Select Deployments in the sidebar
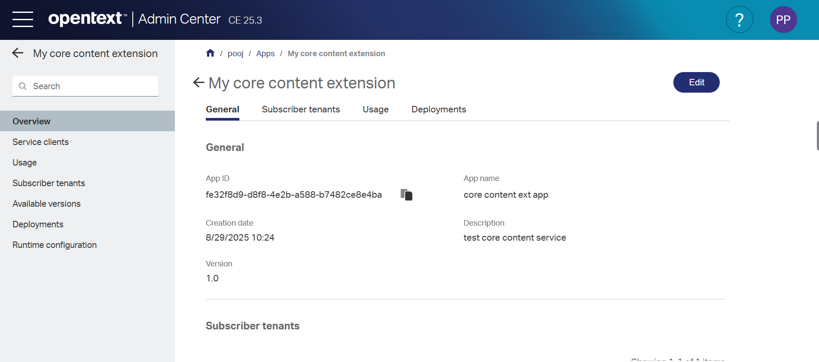Screen dimensions: 819x362 click(87, 224)
